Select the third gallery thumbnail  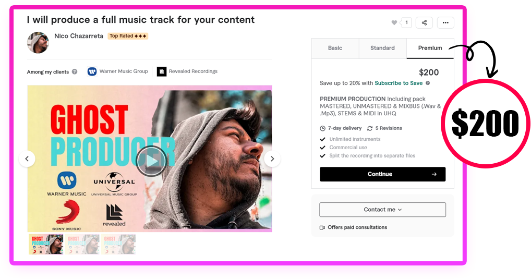pyautogui.click(x=118, y=244)
